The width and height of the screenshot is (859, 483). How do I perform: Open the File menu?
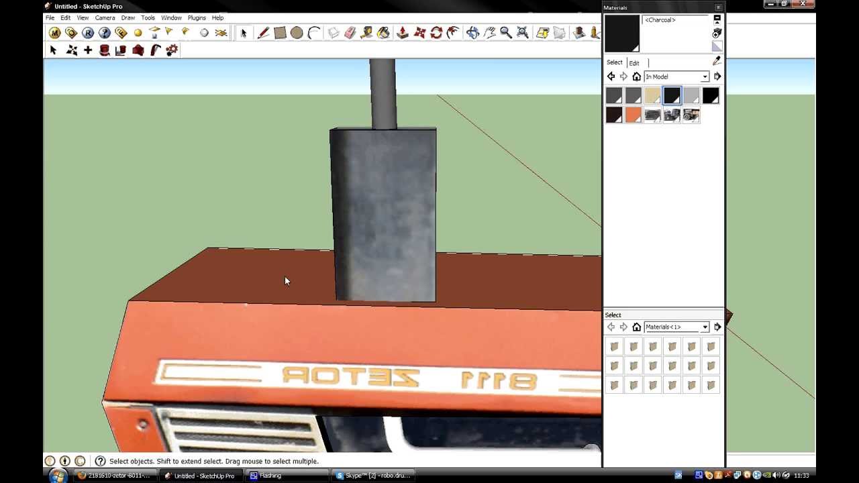point(50,18)
